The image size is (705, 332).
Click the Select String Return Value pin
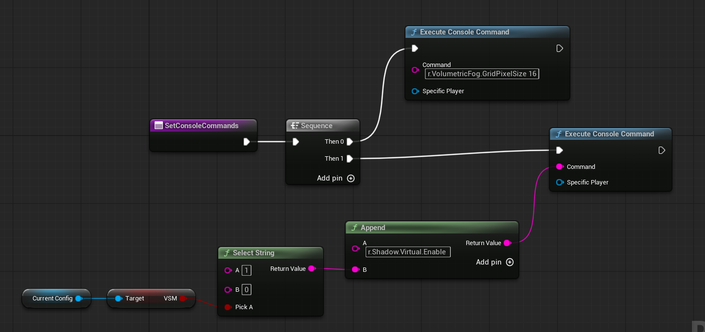coord(312,268)
